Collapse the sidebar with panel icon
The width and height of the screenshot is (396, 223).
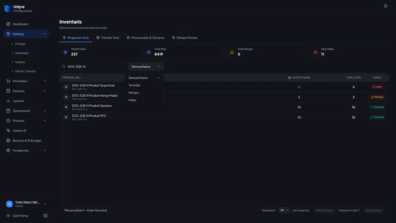(45, 216)
